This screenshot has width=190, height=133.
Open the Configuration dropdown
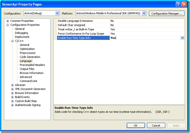tap(57, 13)
